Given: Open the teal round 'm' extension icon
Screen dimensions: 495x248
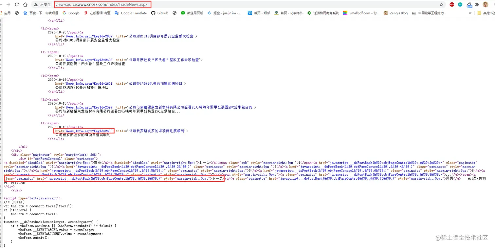Looking at the screenshot, I should click(460, 5).
